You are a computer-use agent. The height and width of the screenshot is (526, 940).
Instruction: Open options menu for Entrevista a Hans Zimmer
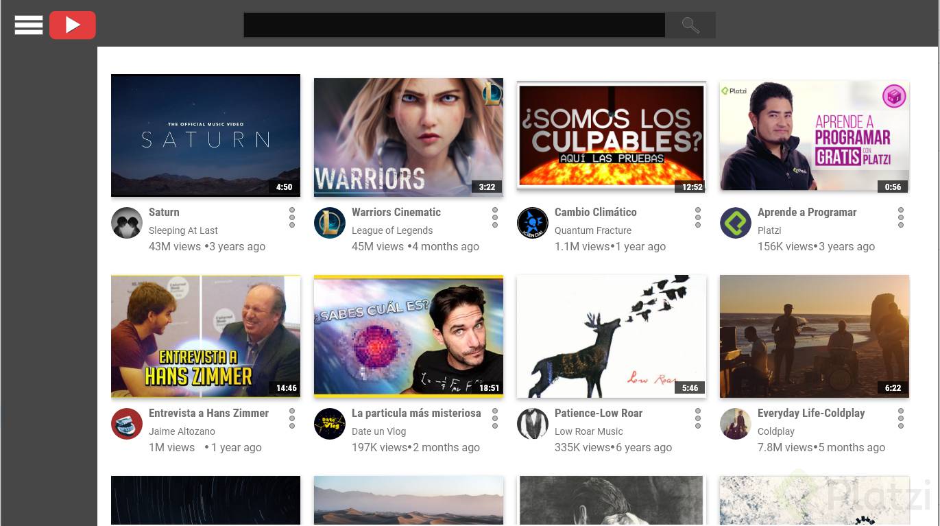click(x=292, y=418)
